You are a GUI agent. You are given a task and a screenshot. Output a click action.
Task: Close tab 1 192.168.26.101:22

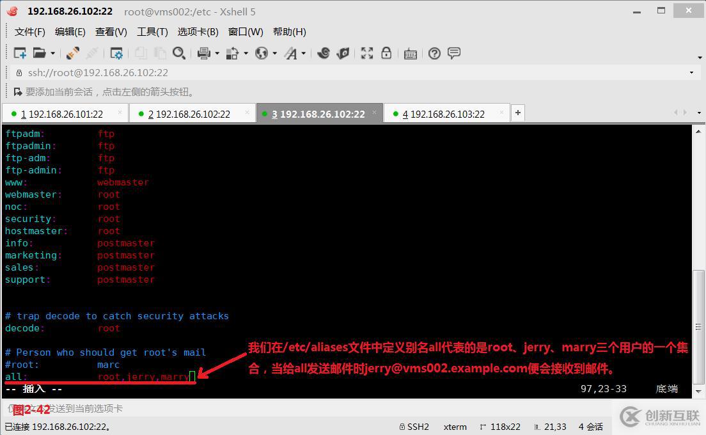(120, 113)
